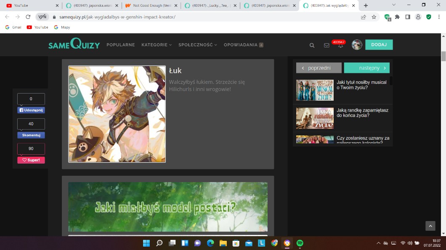Click the Super! like button
Viewport: 446px width, 250px height.
tap(31, 160)
